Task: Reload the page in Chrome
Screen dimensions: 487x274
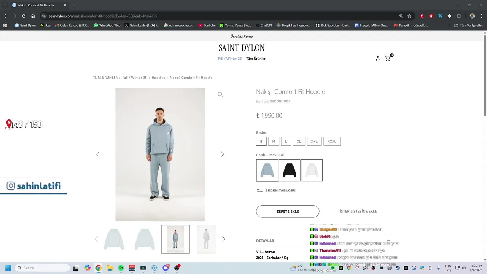Action: (x=24, y=16)
